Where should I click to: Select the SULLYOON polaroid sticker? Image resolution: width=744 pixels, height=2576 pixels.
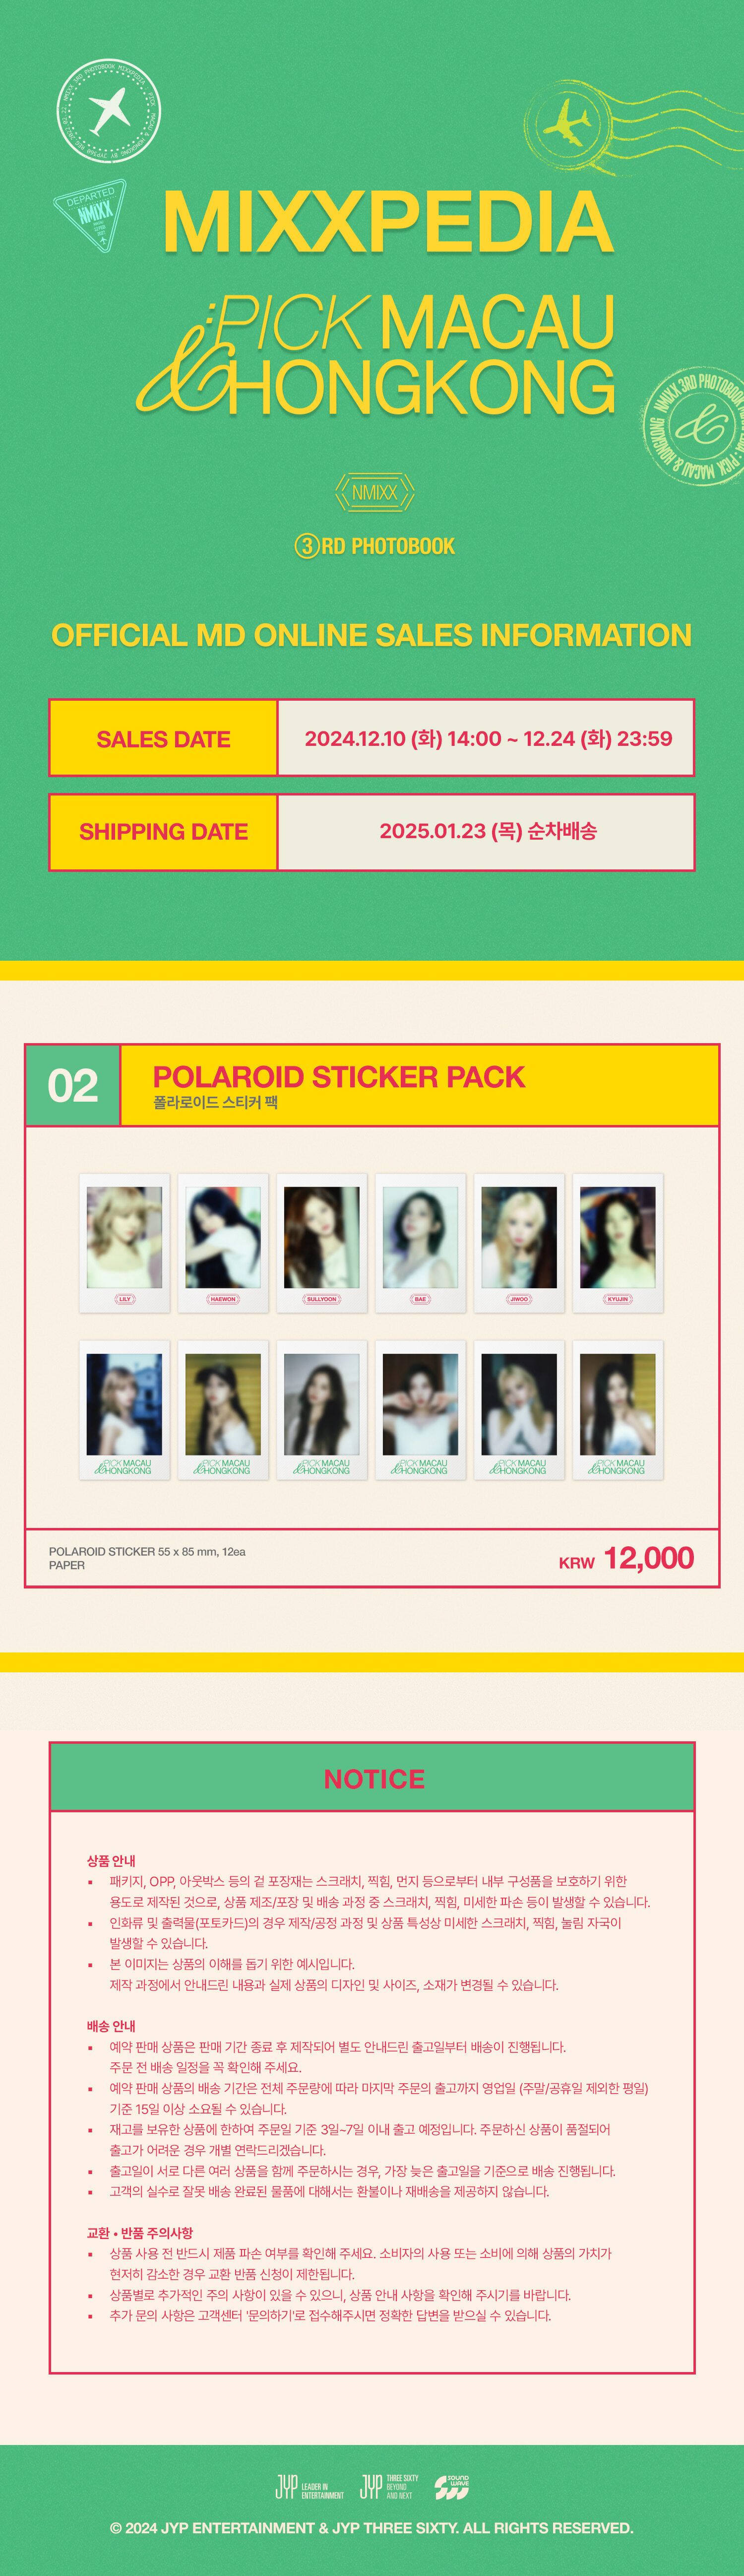322,1242
